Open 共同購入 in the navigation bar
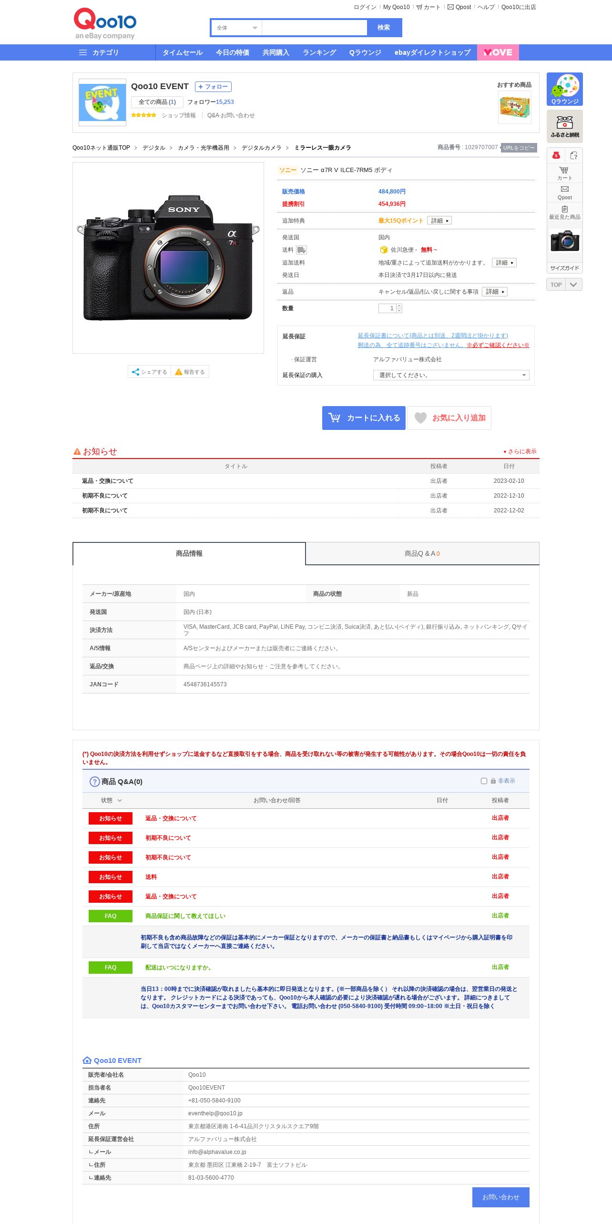Image resolution: width=612 pixels, height=1224 pixels. click(276, 52)
